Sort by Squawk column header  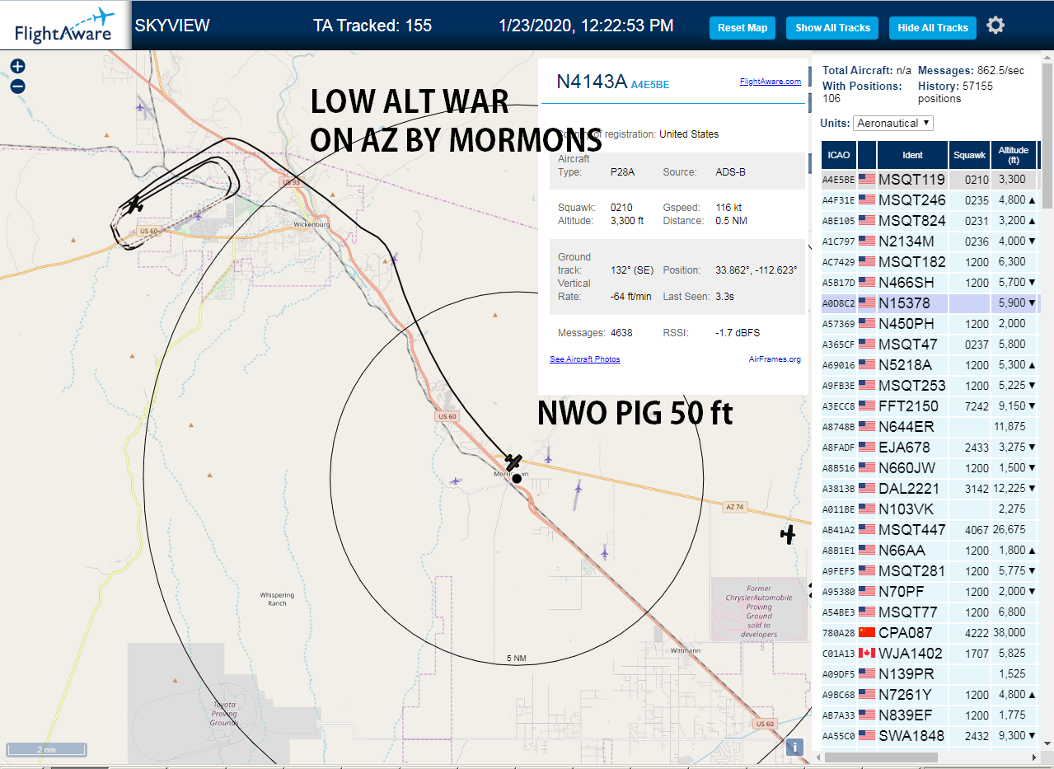point(969,155)
